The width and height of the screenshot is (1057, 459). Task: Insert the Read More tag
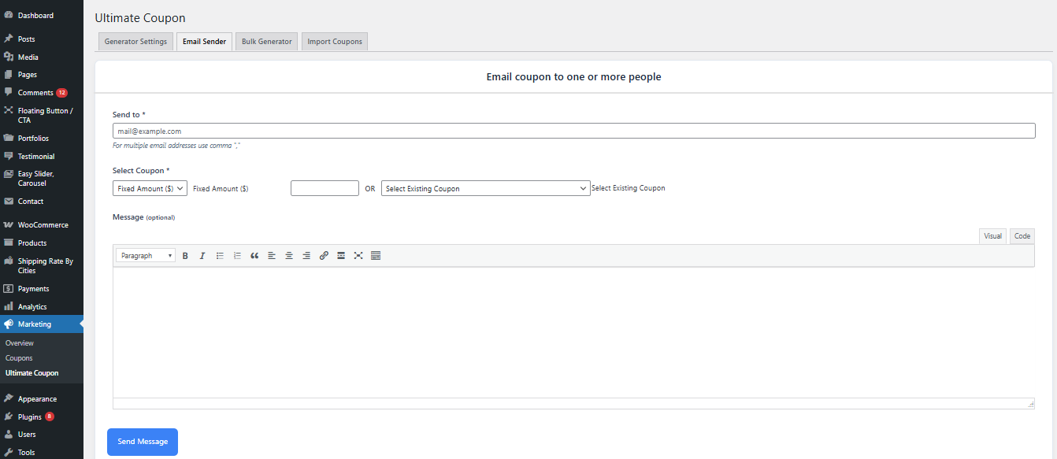[341, 256]
